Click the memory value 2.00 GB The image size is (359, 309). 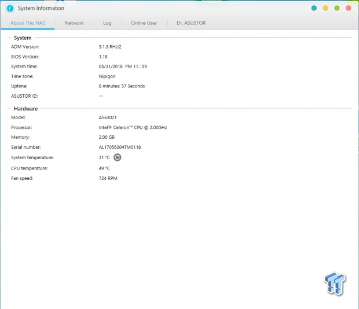pyautogui.click(x=107, y=137)
